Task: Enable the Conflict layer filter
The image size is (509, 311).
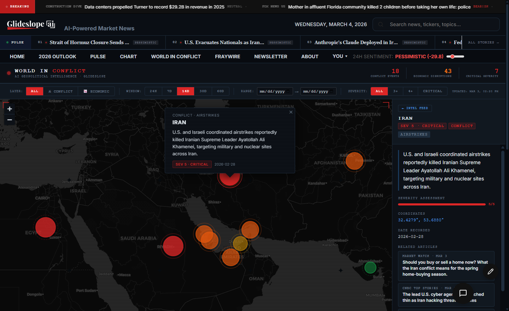Action: 60,91
